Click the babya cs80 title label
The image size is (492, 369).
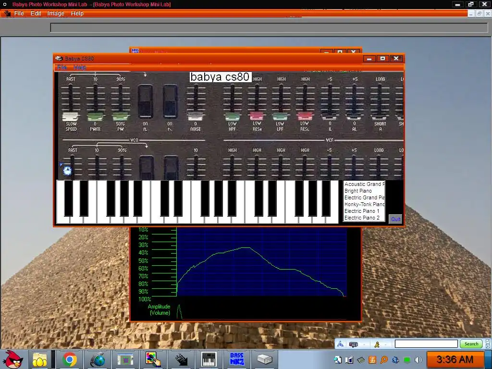tap(220, 77)
